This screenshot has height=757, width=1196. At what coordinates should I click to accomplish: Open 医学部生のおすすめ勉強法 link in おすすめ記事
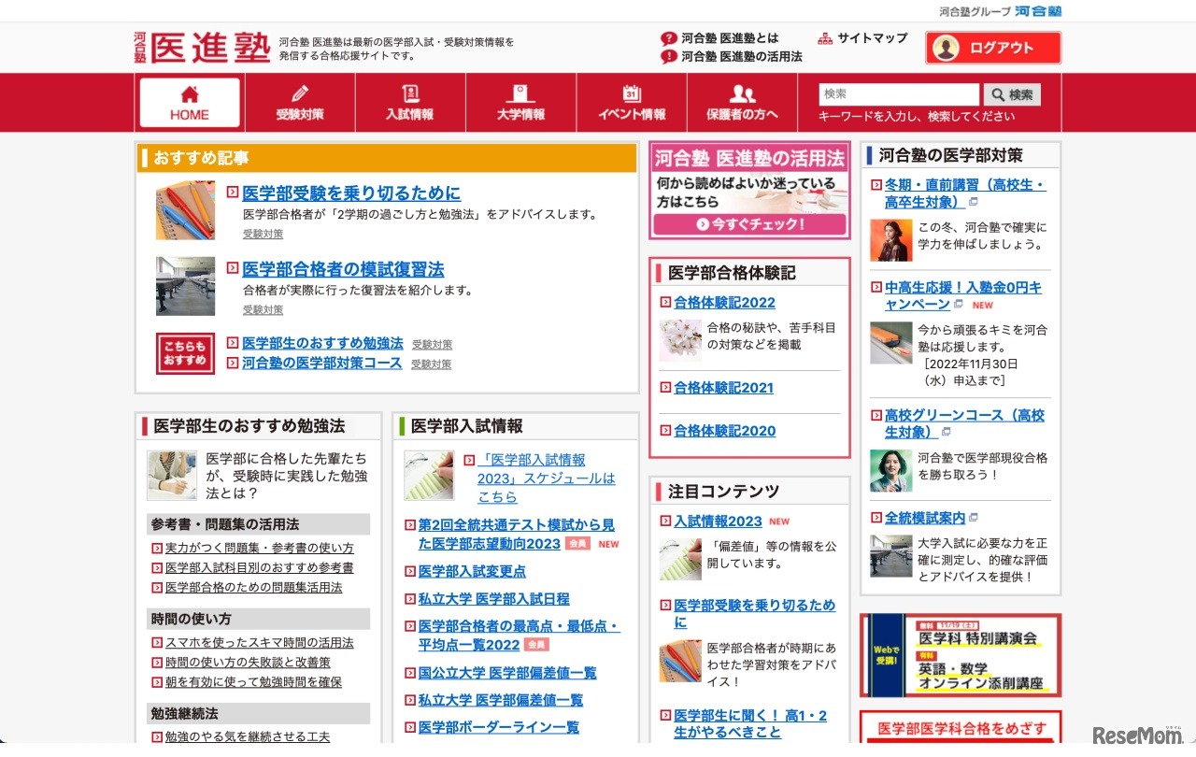point(322,343)
